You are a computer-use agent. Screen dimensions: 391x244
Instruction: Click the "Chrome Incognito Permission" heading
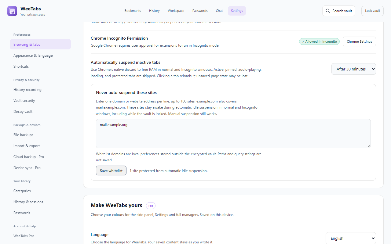pyautogui.click(x=119, y=38)
